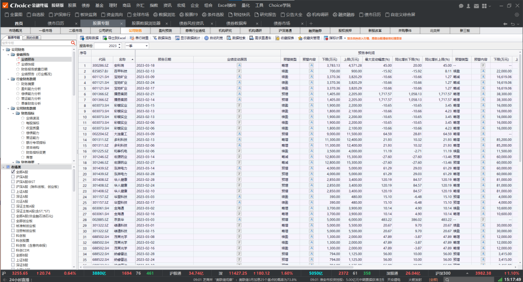Open the mail envelope icon
This screenshot has width=523, height=282.
coord(477,6)
